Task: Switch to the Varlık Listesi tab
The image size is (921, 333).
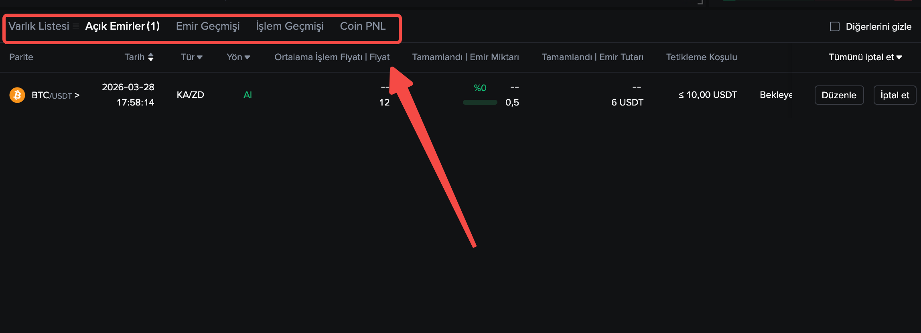Action: click(39, 26)
